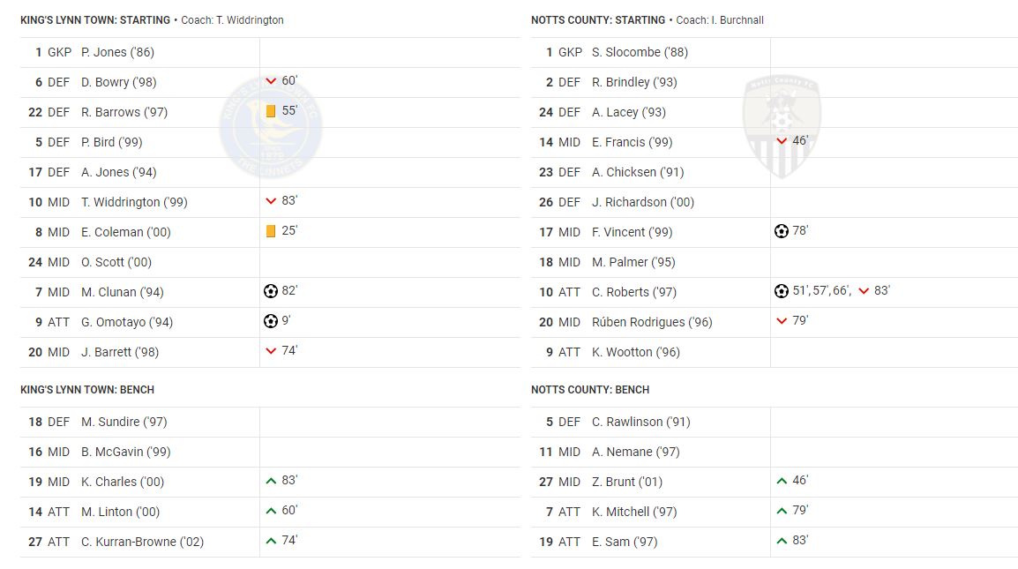
Task: Click C. Roberts' hat-trick goal icon
Action: (x=782, y=291)
